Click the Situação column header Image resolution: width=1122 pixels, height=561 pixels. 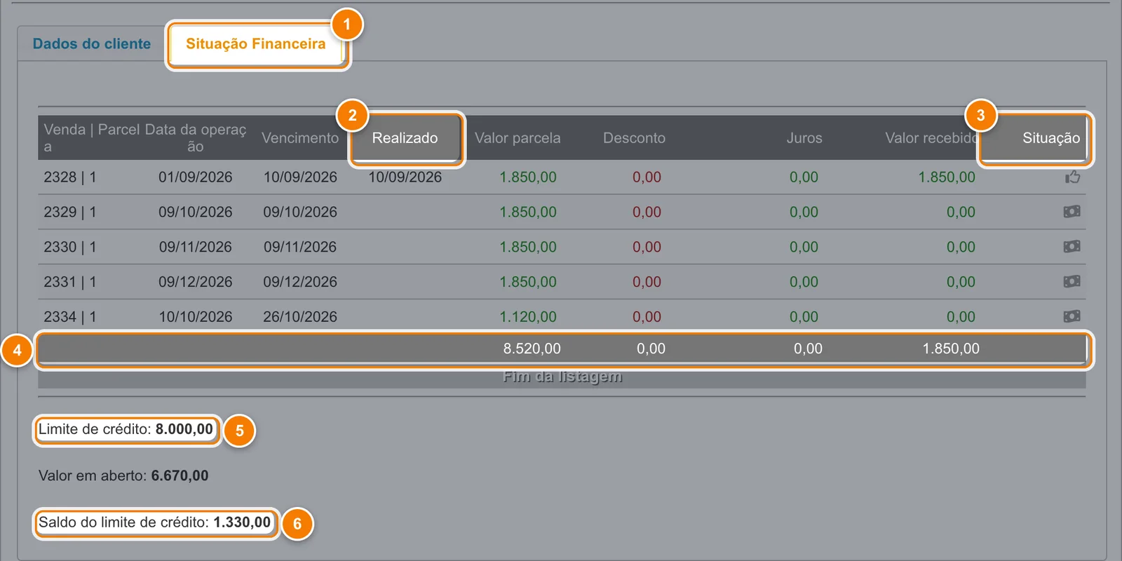[x=1051, y=138]
